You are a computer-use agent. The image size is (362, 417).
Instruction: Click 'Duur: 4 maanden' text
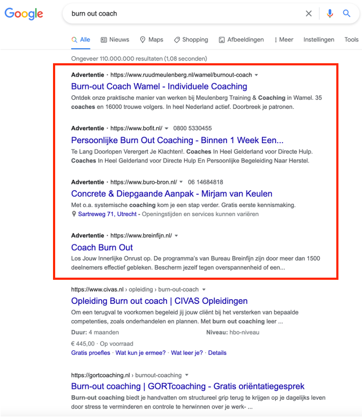tap(95, 332)
